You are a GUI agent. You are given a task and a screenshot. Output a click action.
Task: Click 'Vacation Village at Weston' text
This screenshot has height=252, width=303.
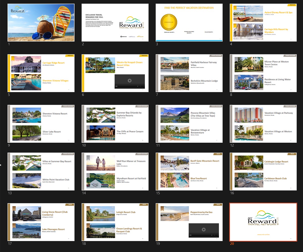point(278,131)
